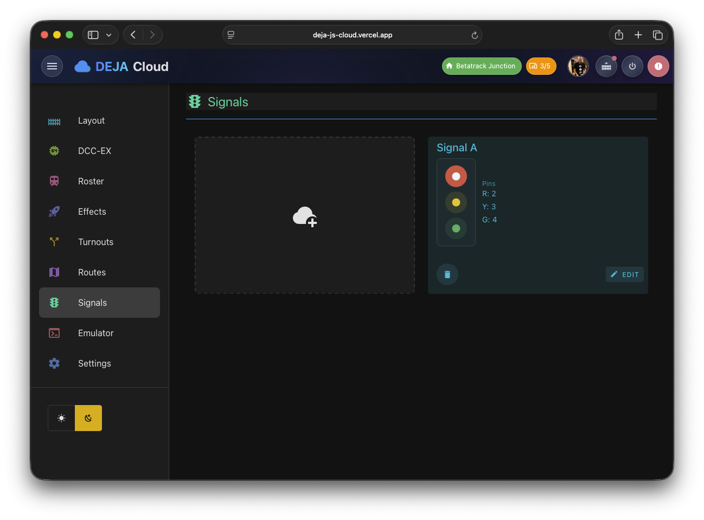Delete Signal A using trash button
This screenshot has height=520, width=704.
pos(447,274)
